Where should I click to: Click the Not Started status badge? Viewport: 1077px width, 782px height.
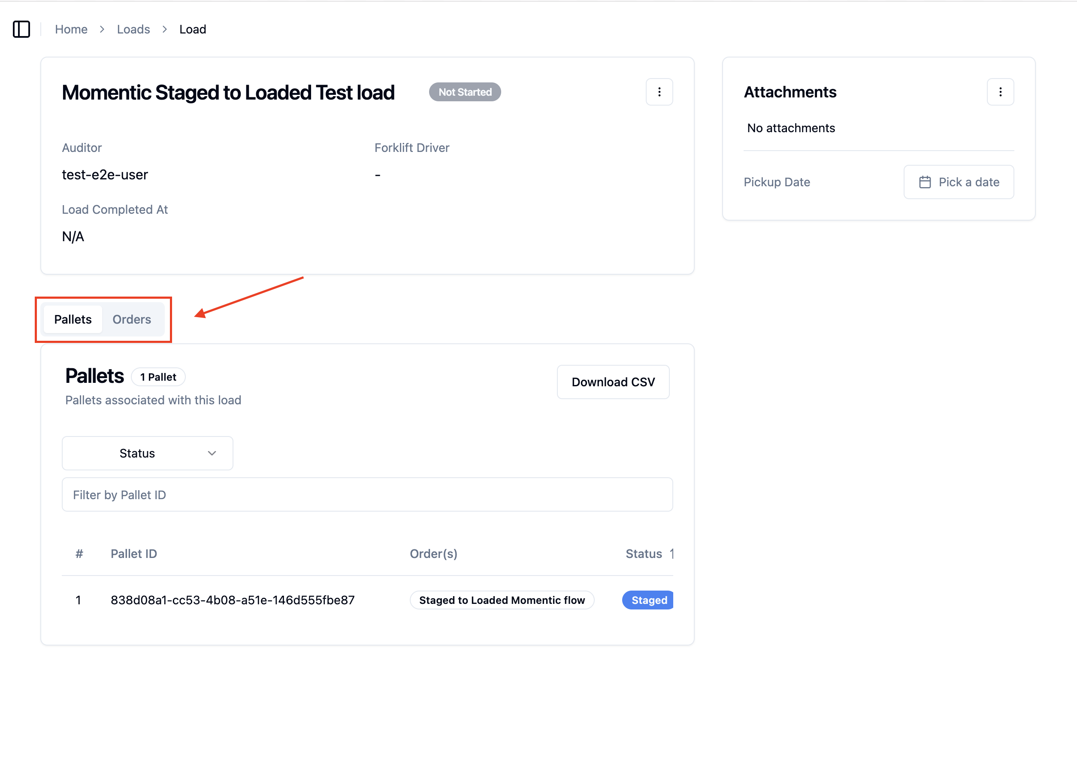tap(464, 92)
